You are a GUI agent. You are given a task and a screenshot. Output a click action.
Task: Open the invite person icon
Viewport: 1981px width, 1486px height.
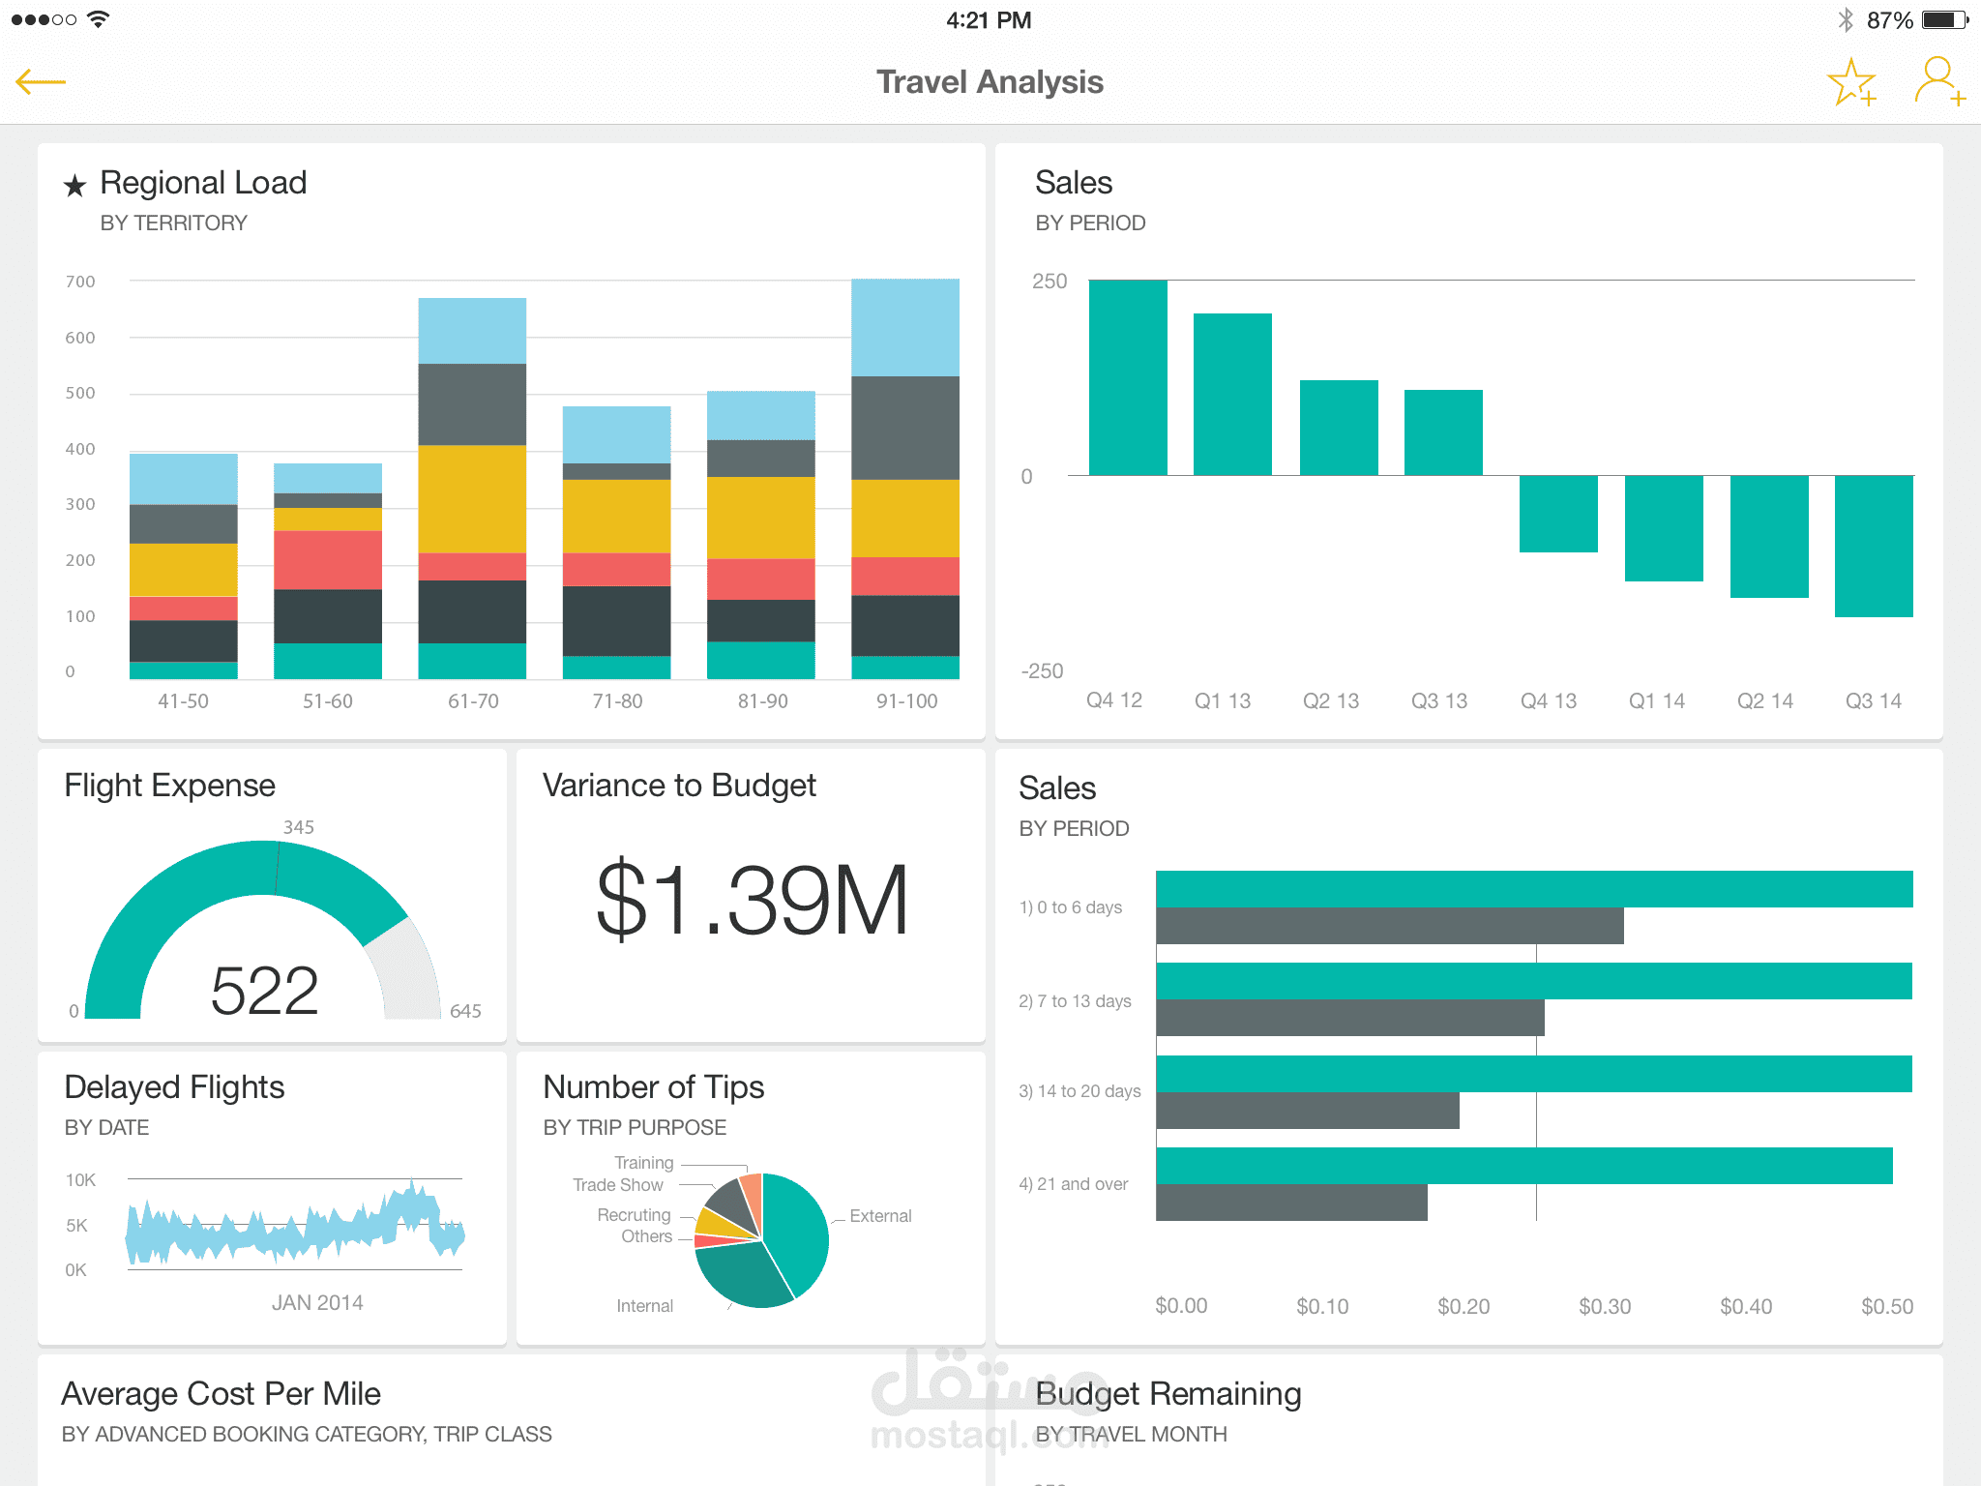[x=1939, y=81]
